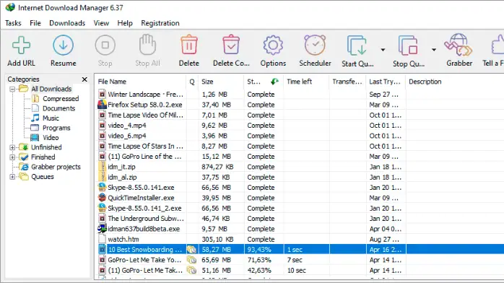504x283 pixels.
Task: Click the Start Queue icon
Action: (x=357, y=45)
